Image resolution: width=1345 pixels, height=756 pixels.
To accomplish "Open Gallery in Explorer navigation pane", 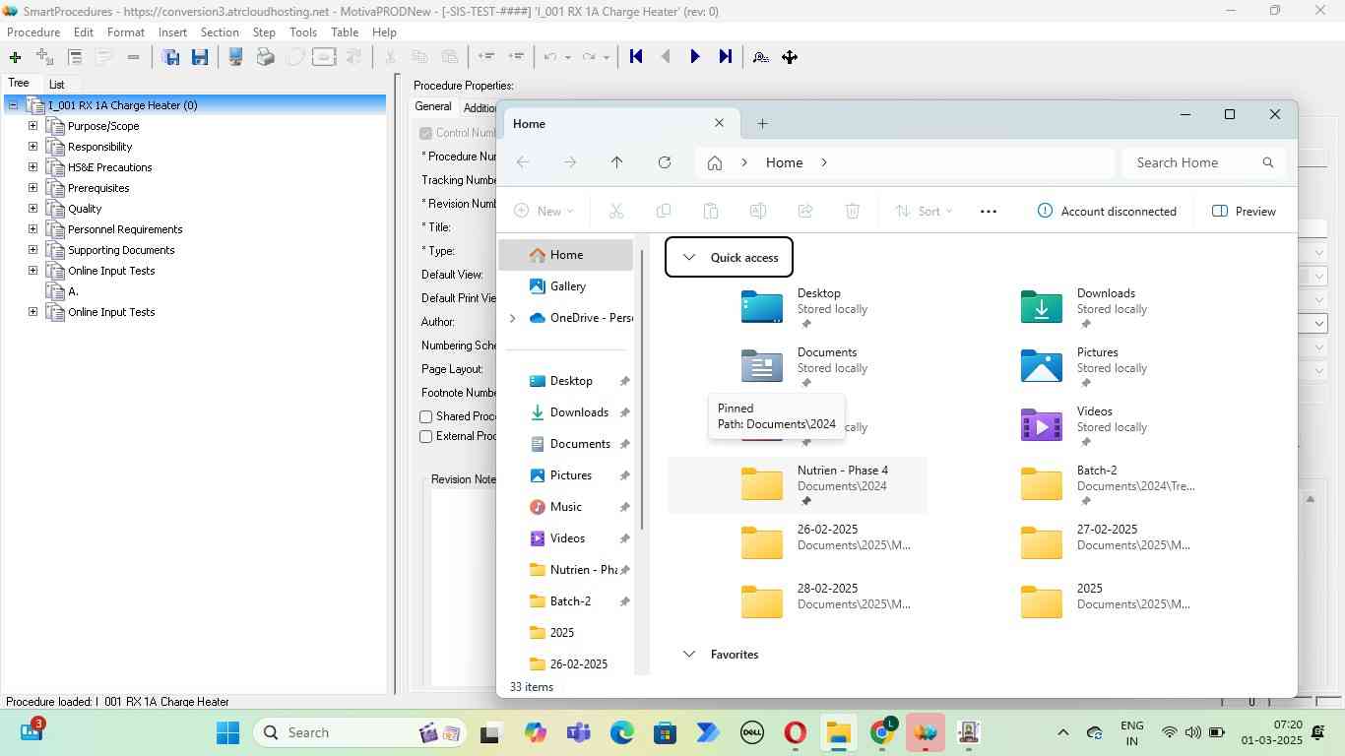I will 567,285.
